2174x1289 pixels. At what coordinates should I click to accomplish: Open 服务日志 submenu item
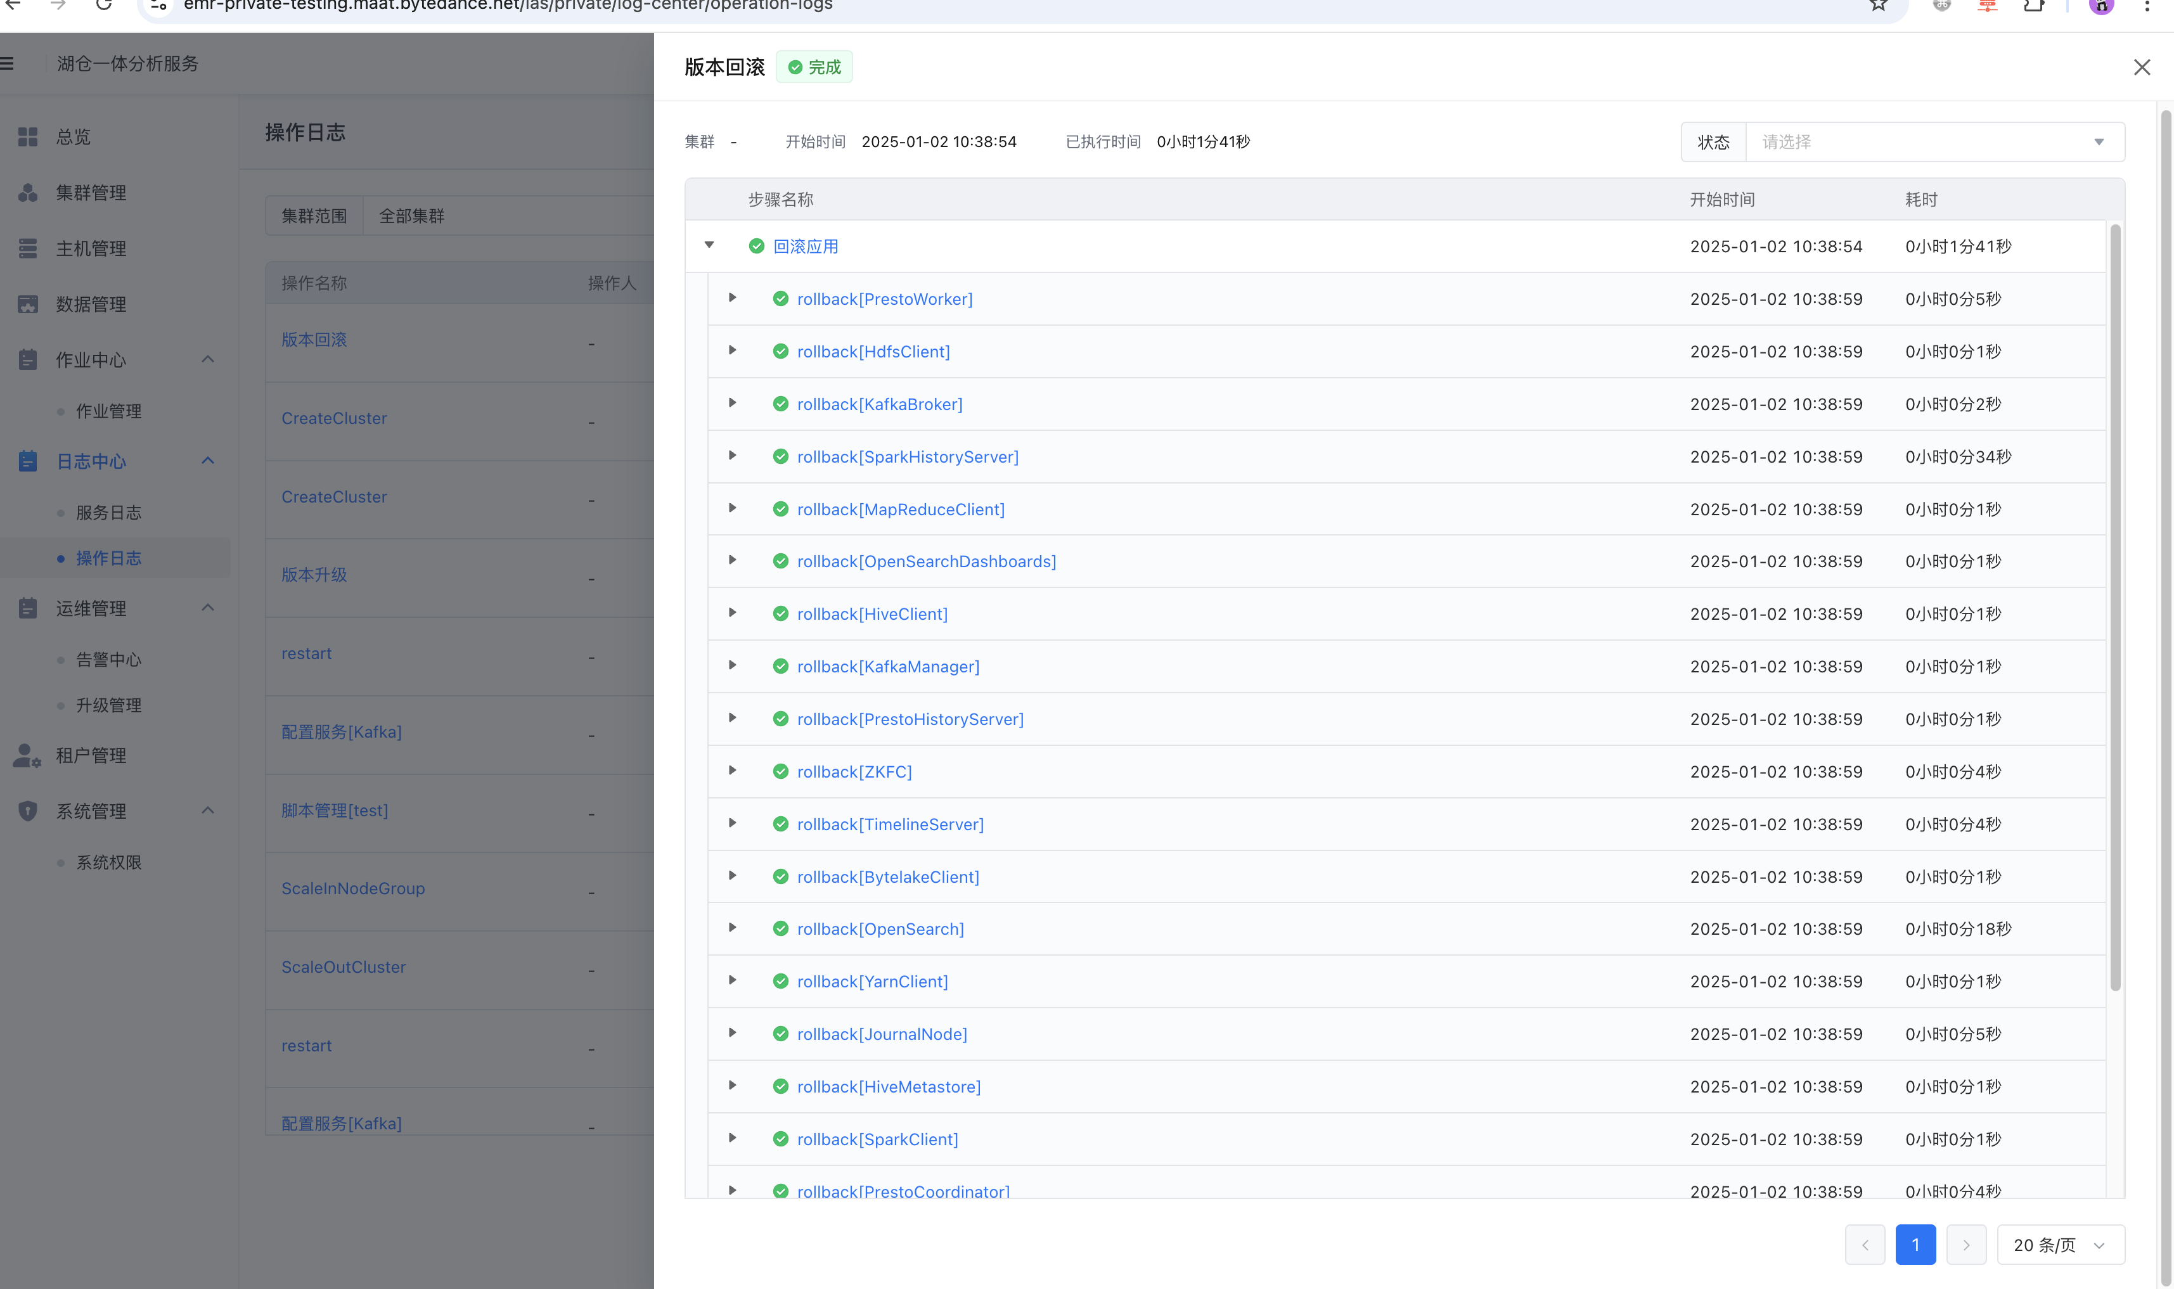(x=108, y=513)
